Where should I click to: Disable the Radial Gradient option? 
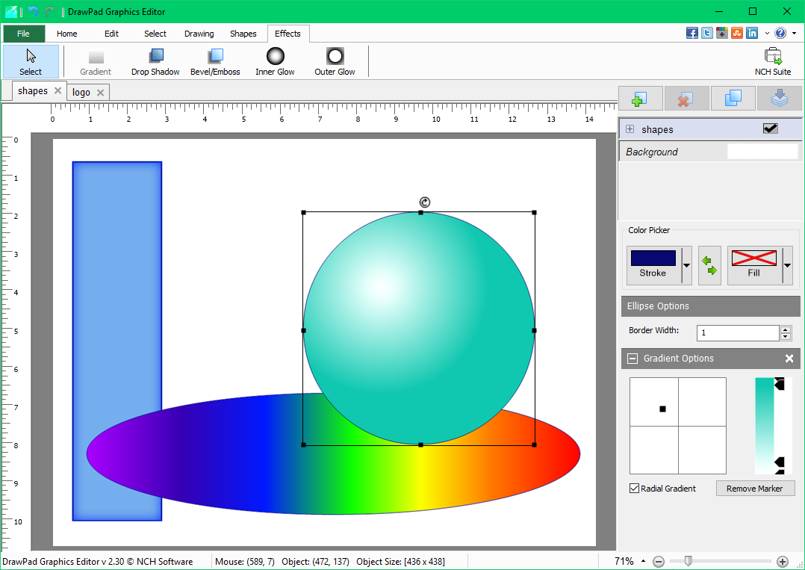coord(634,488)
